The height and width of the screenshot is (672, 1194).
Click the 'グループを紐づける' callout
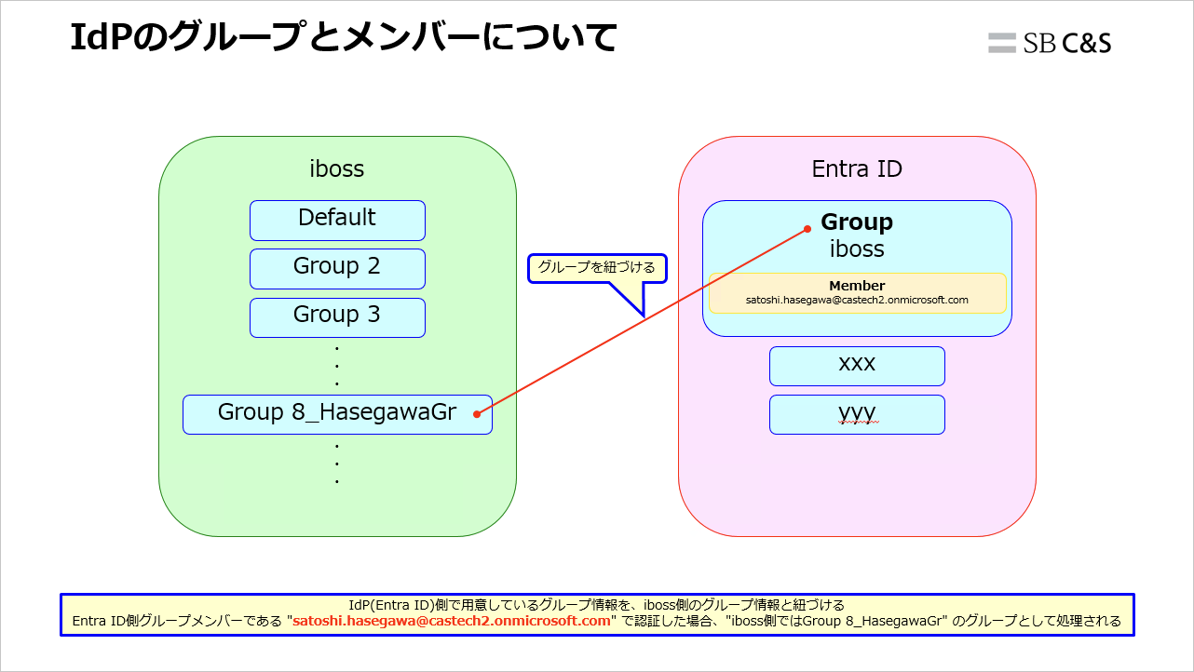[597, 268]
